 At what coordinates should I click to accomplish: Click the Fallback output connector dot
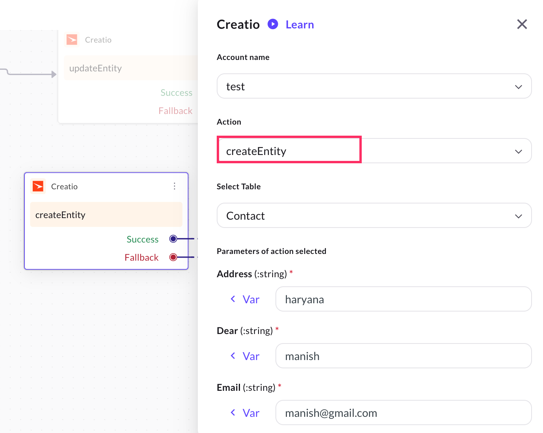click(x=173, y=257)
